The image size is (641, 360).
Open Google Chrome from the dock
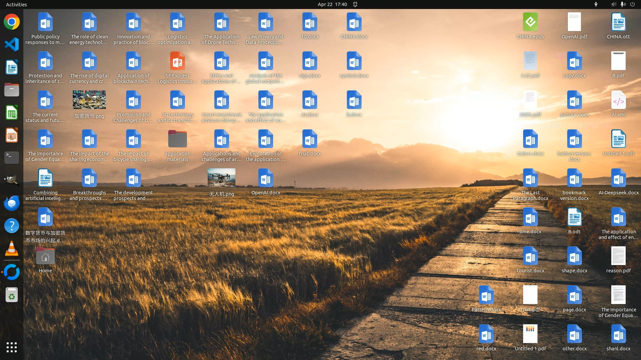(12, 22)
